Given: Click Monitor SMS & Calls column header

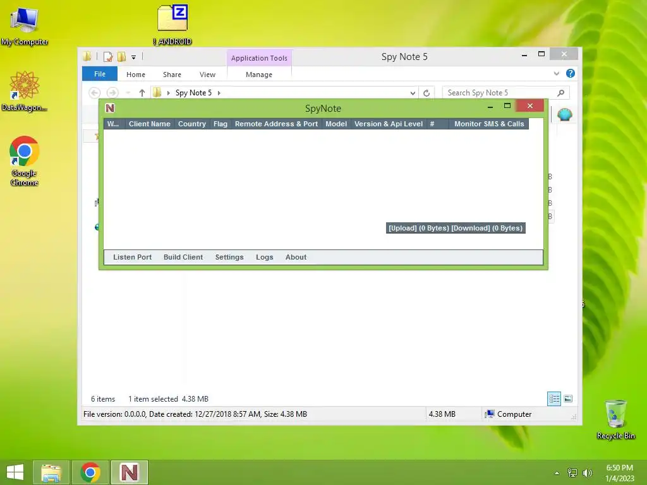Looking at the screenshot, I should (x=489, y=124).
